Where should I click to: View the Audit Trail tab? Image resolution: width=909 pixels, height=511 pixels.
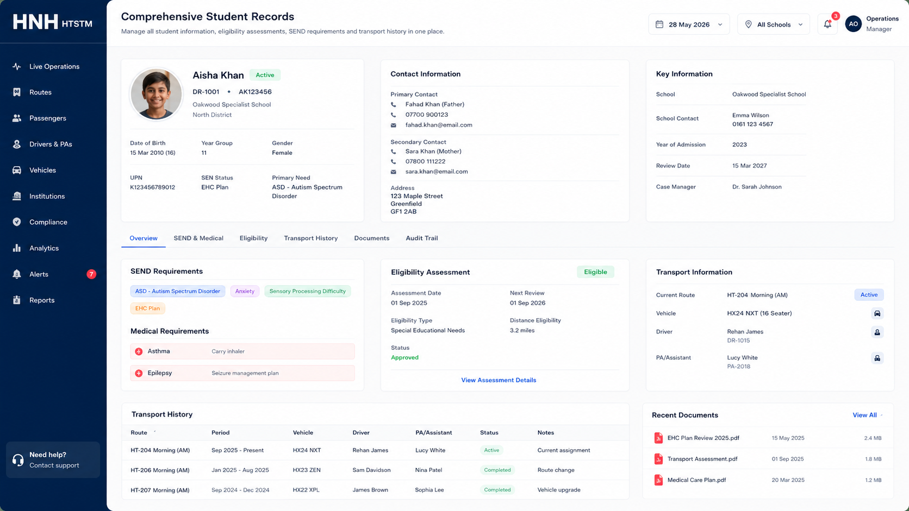coord(422,238)
